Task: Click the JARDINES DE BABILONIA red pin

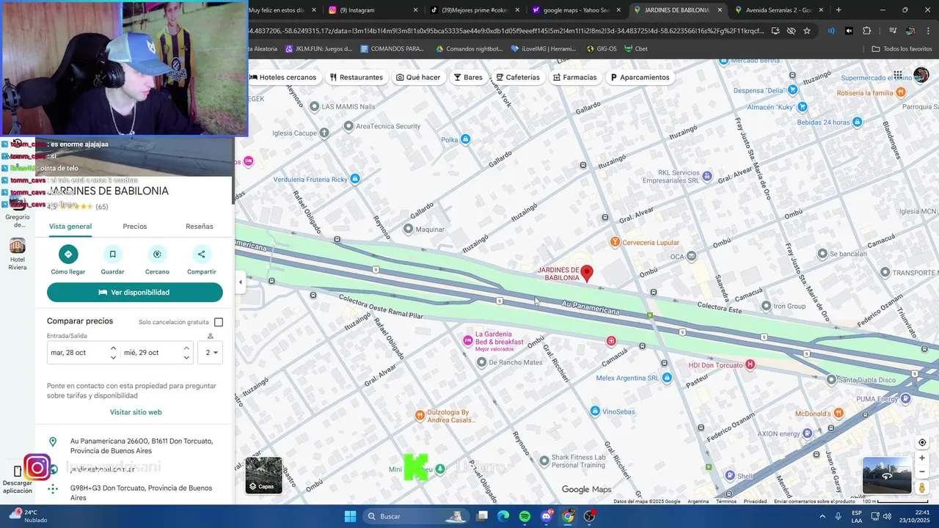Action: (586, 274)
